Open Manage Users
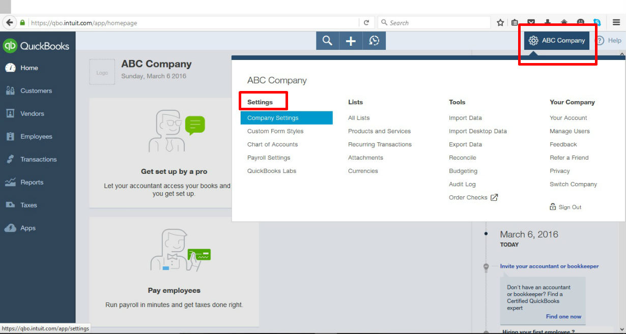The image size is (626, 334). point(570,131)
